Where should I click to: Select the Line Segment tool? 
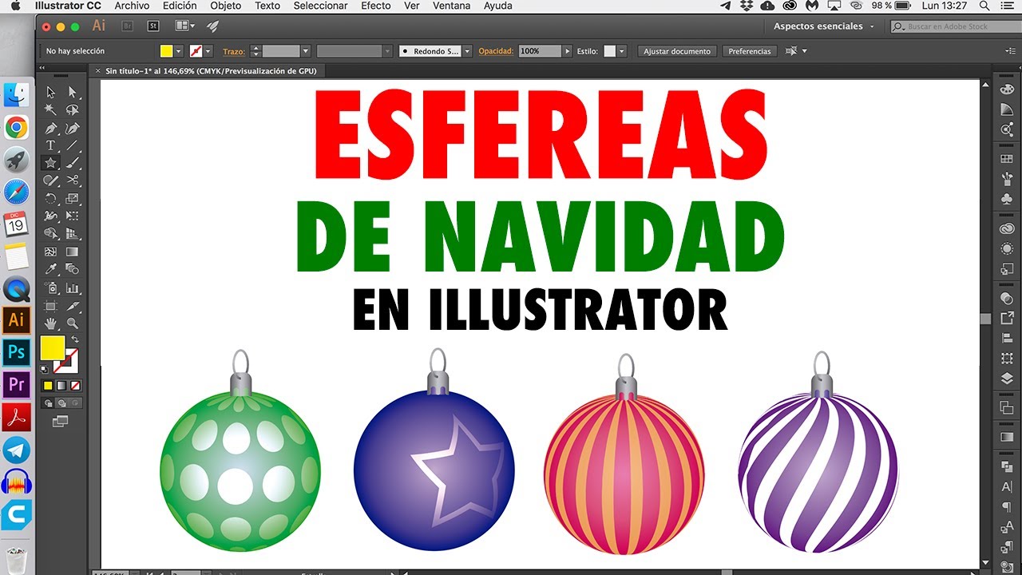(x=73, y=145)
